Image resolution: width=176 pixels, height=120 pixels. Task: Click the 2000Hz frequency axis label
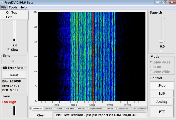[x=110, y=105]
